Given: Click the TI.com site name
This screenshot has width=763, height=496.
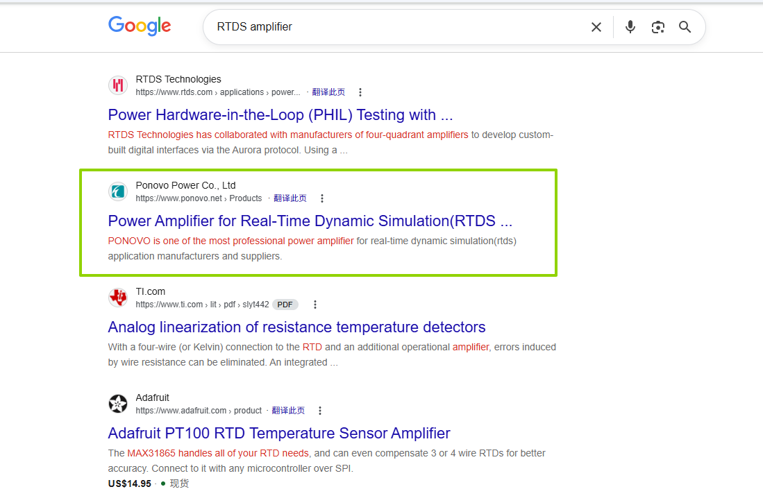Looking at the screenshot, I should click(151, 291).
